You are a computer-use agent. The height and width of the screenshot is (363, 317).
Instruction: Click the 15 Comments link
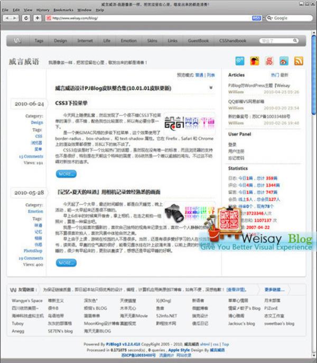31,156
